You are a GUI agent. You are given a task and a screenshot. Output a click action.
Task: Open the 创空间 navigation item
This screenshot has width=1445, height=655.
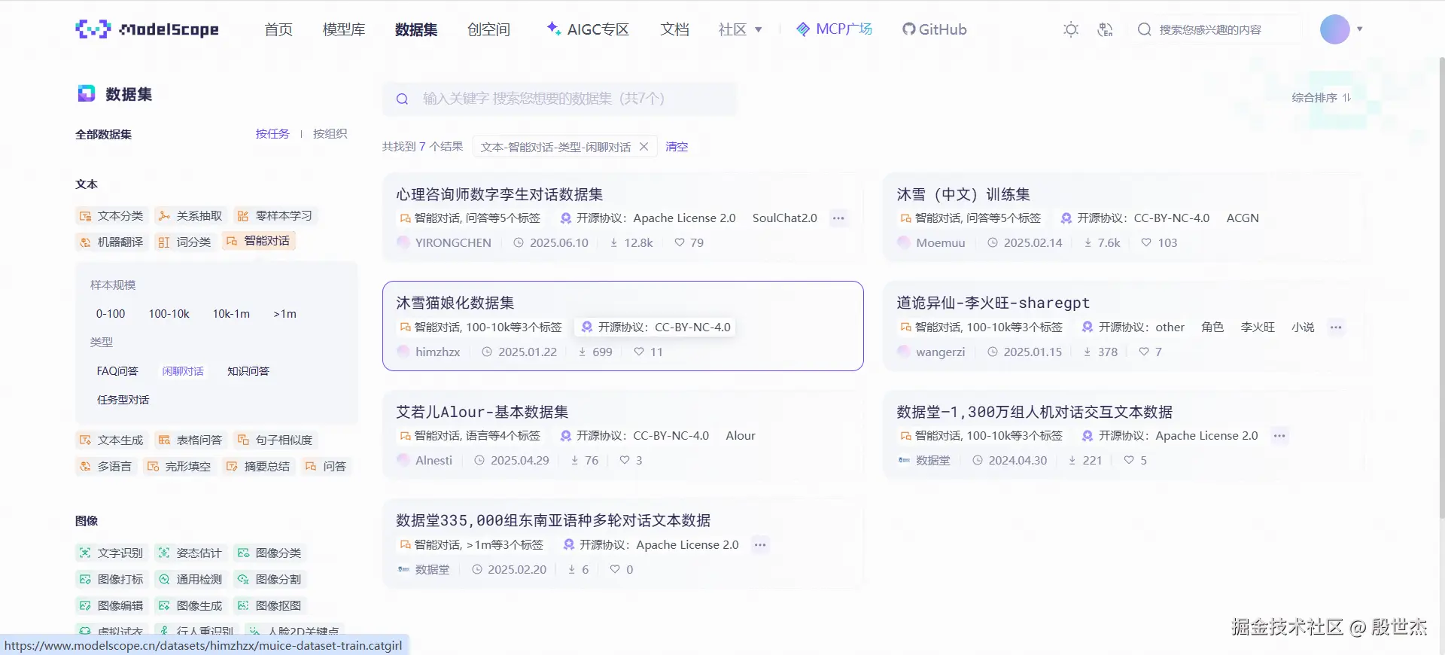488,29
